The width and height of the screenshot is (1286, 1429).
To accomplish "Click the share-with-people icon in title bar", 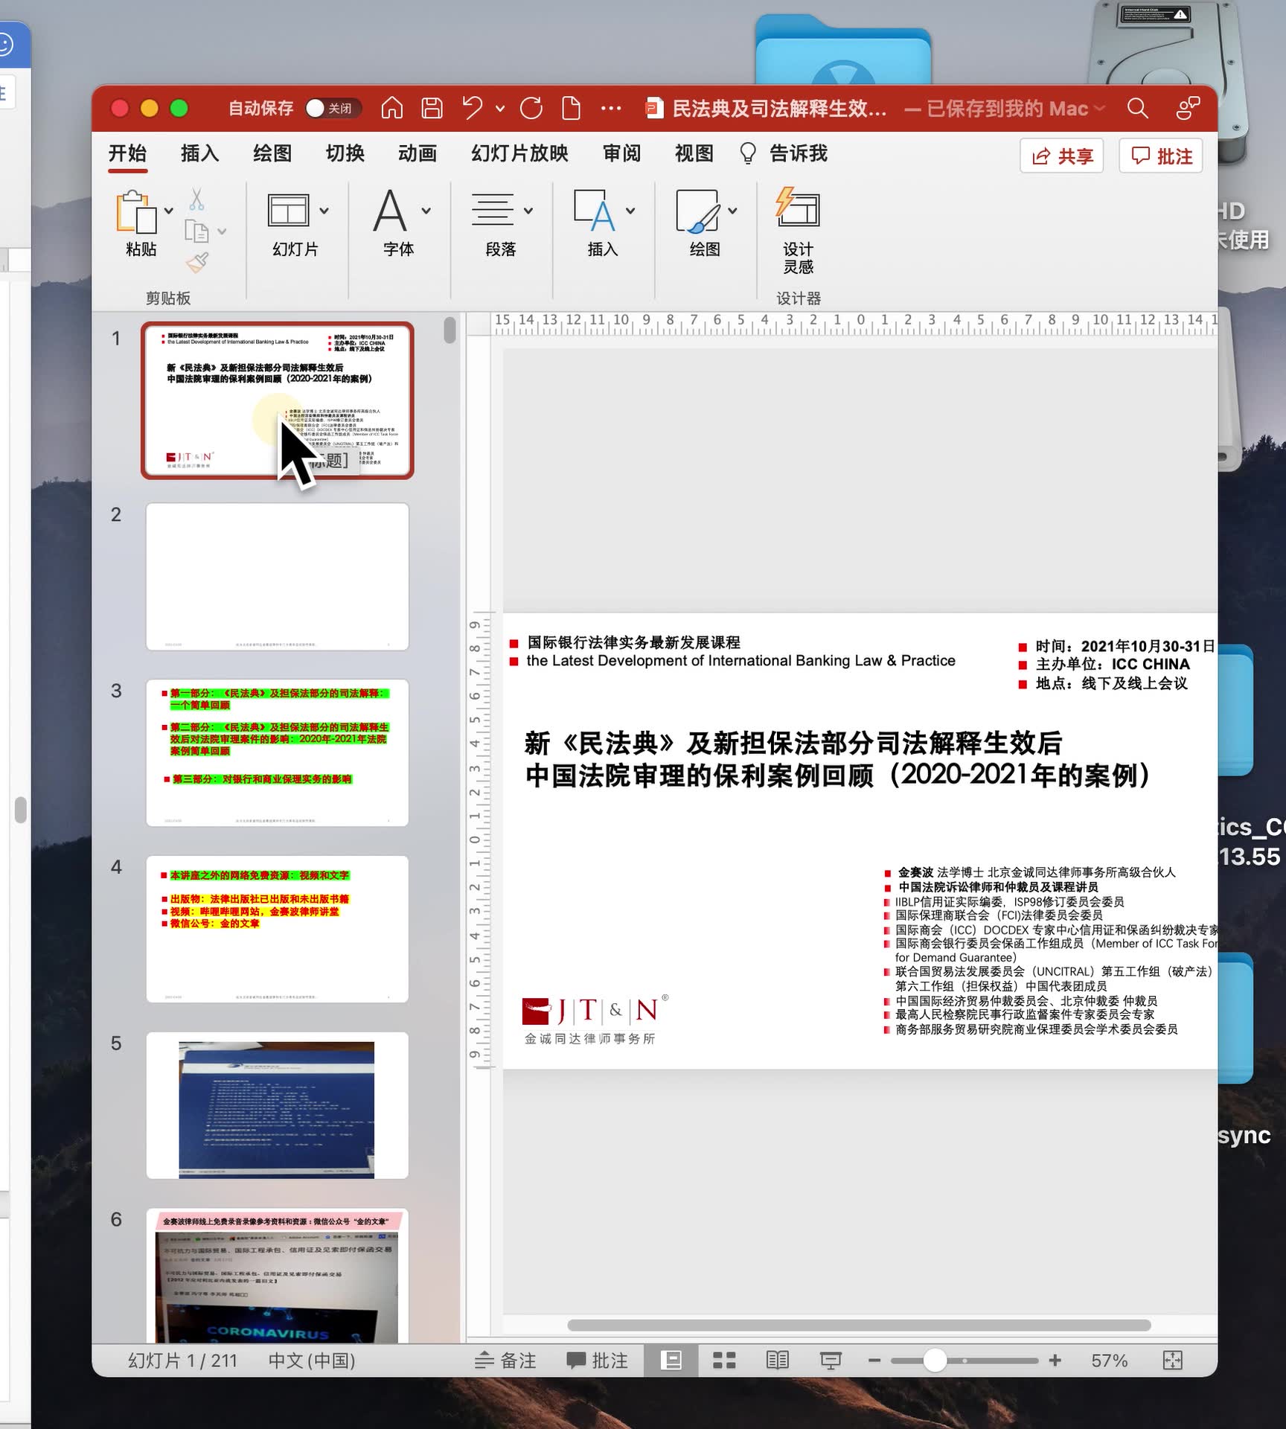I will 1188,109.
